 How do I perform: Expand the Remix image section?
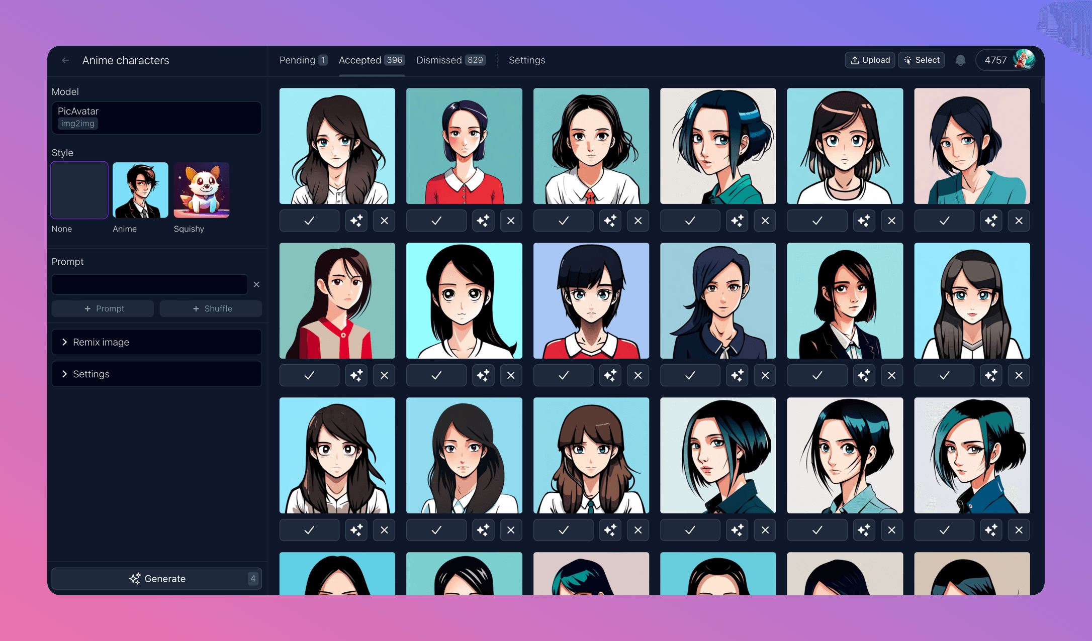[x=156, y=342]
